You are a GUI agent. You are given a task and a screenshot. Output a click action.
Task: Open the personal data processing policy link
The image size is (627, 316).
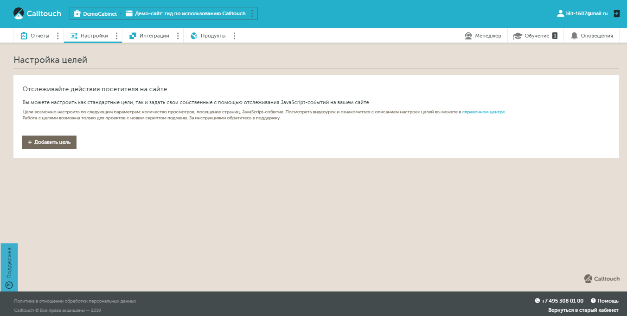(75, 301)
